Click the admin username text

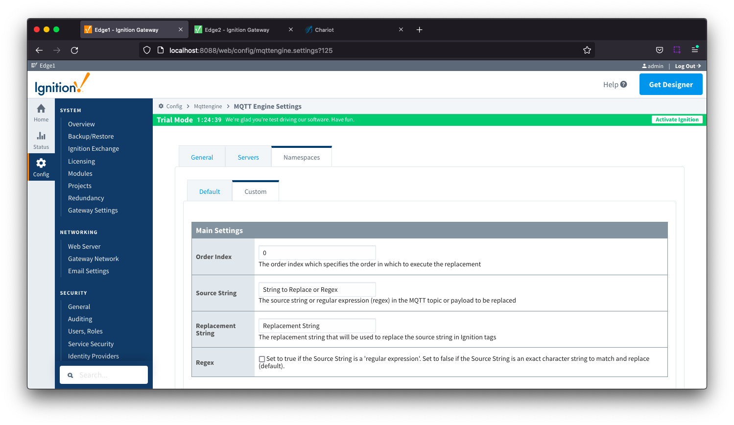[x=655, y=66]
